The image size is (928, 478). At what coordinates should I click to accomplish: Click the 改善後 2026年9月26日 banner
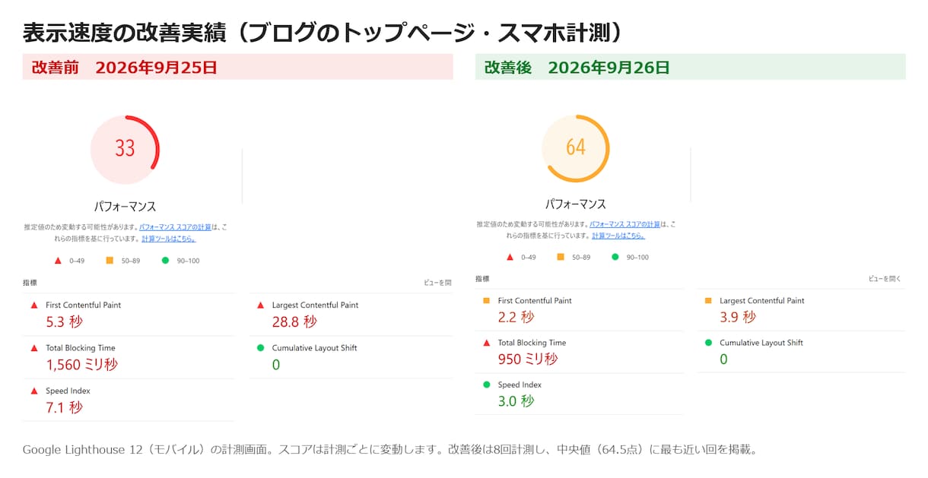click(x=691, y=67)
